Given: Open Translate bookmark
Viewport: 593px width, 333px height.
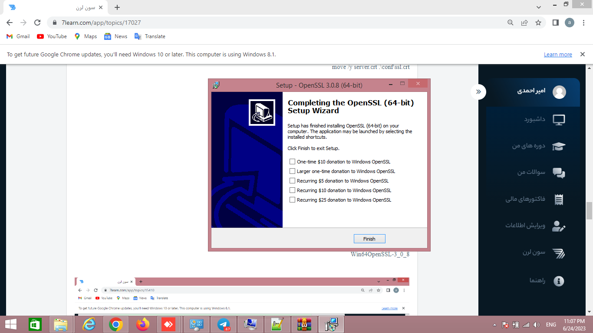Looking at the screenshot, I should pyautogui.click(x=150, y=36).
